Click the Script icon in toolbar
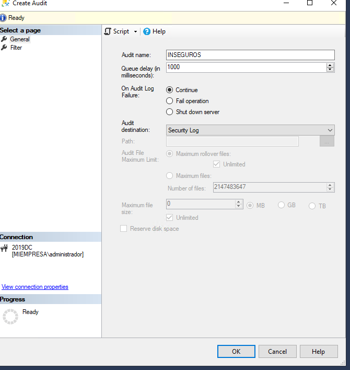The height and width of the screenshot is (370, 350). tap(108, 31)
